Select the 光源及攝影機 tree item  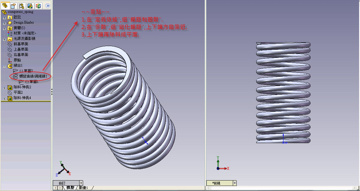(24, 39)
